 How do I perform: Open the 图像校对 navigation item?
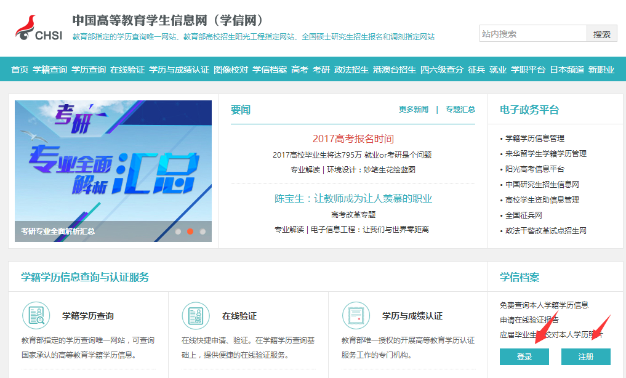[x=231, y=70]
